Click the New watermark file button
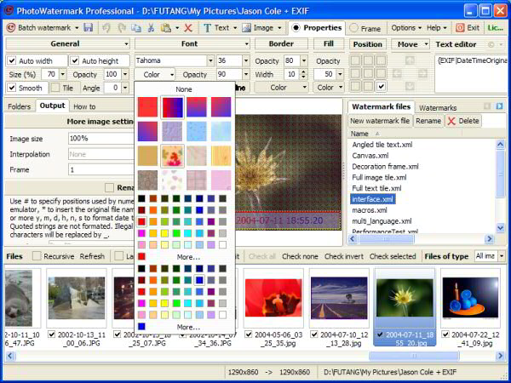The image size is (511, 383). pos(380,121)
